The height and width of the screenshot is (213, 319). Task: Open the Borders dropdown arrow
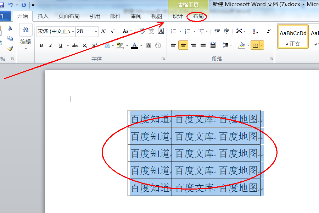tap(262, 45)
